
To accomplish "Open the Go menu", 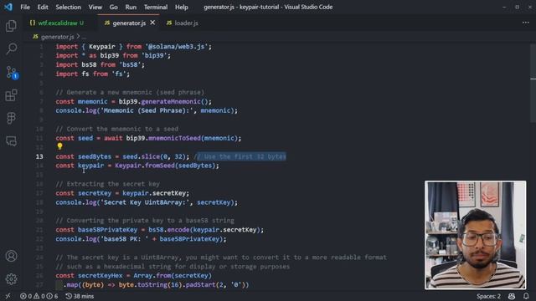I will click(114, 7).
